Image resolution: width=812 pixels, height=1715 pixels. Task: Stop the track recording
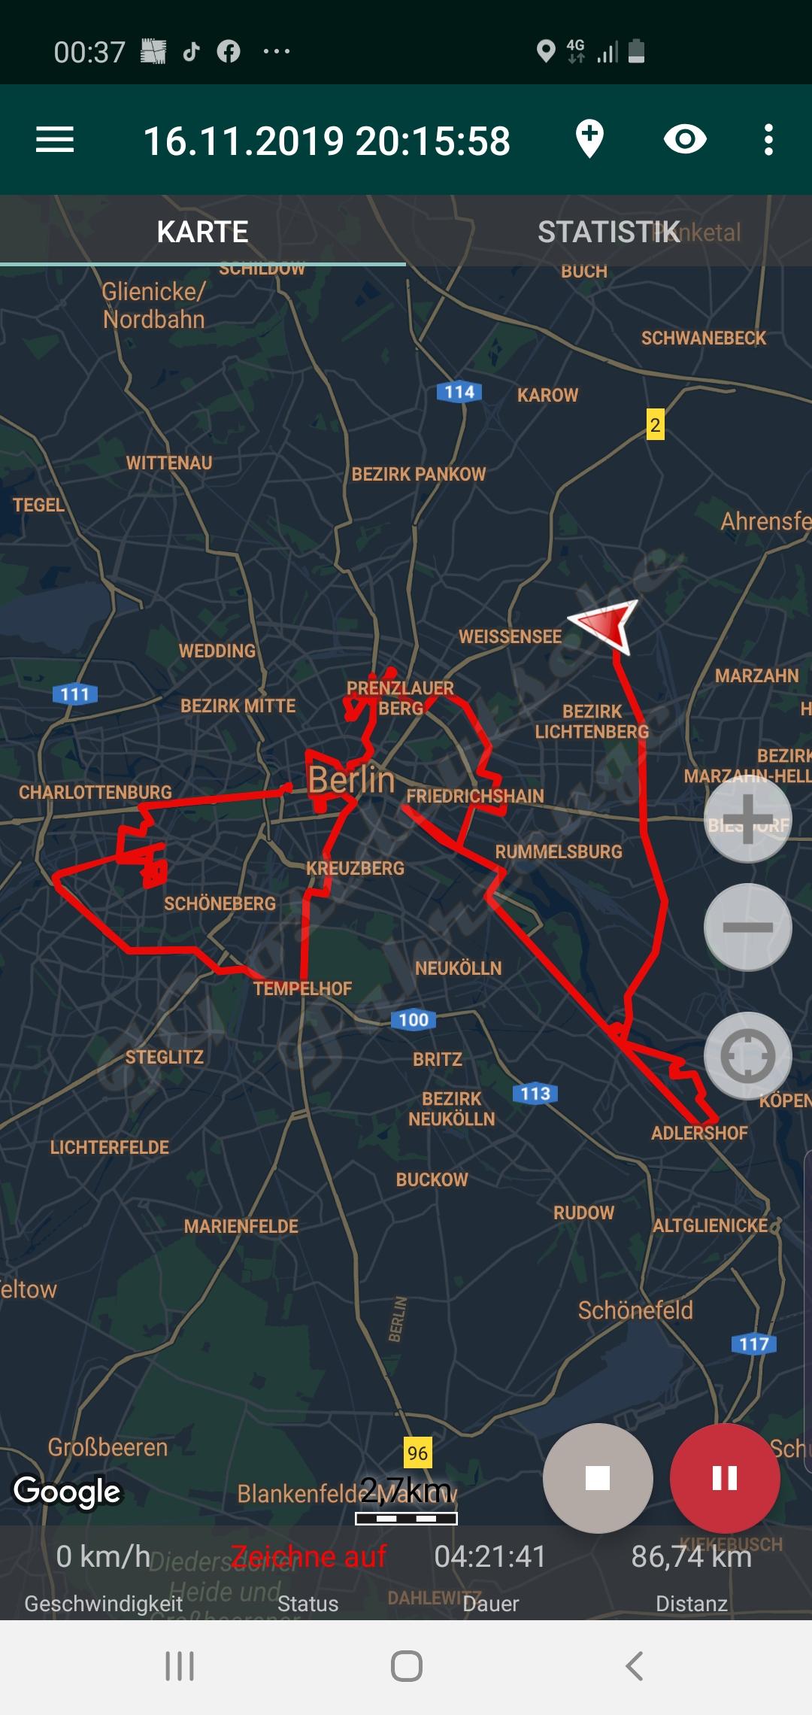[598, 1478]
